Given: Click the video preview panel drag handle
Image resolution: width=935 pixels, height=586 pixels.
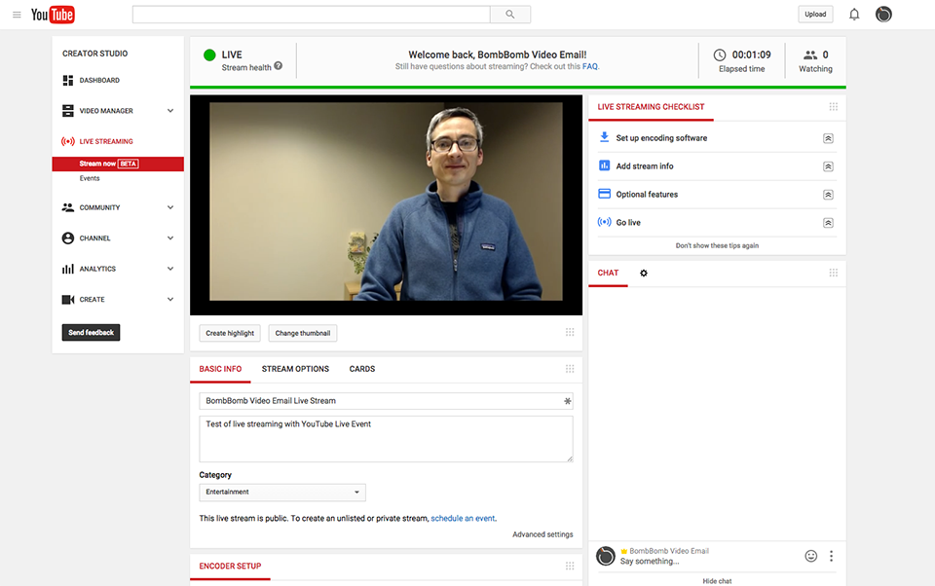Looking at the screenshot, I should click(x=570, y=332).
